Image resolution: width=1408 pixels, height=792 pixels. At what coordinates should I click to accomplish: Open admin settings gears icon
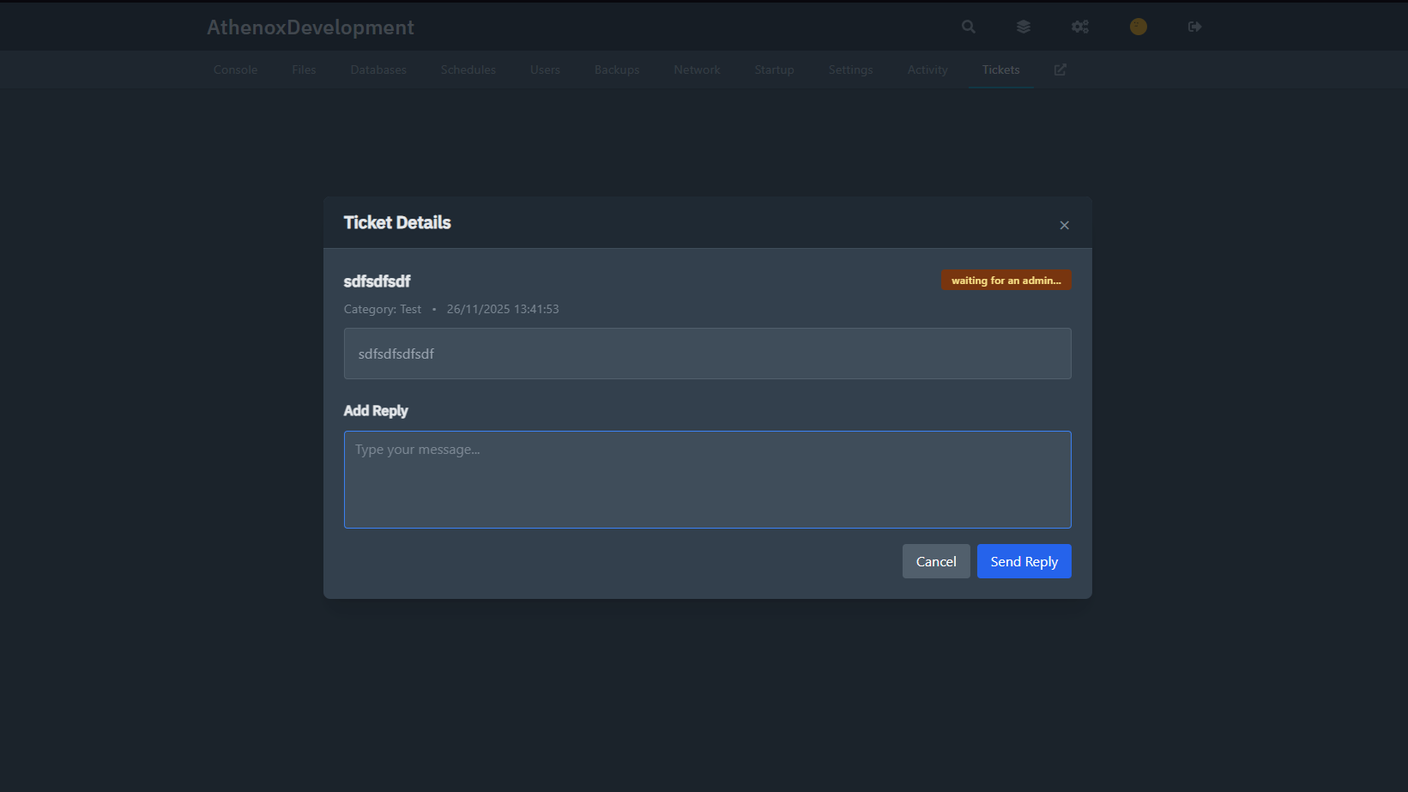pos(1079,27)
